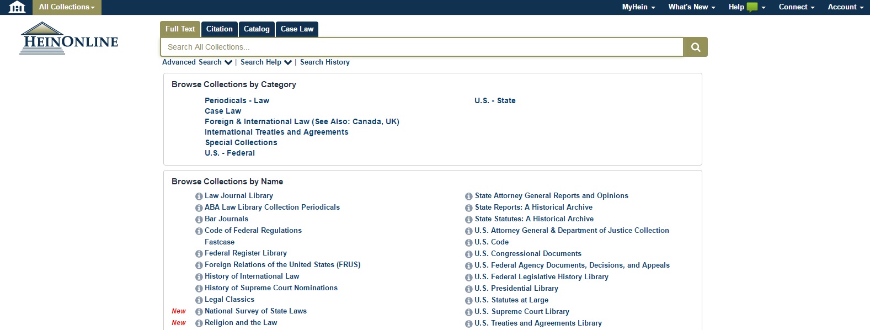Open U.S. Supreme Court Library link
Image resolution: width=870 pixels, height=330 pixels.
tap(522, 312)
